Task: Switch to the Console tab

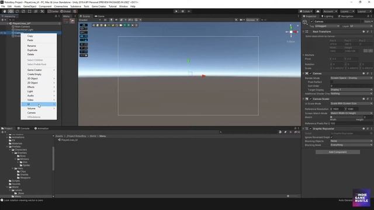Action: pyautogui.click(x=23, y=128)
